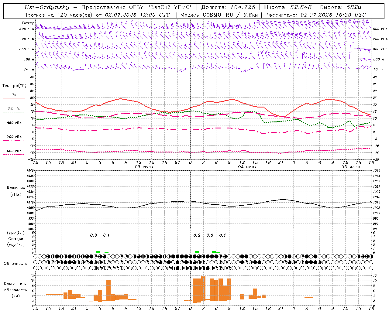Click the '(мм/3ч.)' precipitation unit label
This screenshot has height=311, width=389.
tap(16, 233)
